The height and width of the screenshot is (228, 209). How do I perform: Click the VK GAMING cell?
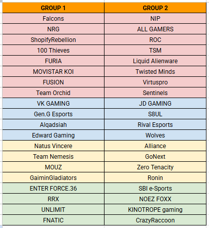53,103
